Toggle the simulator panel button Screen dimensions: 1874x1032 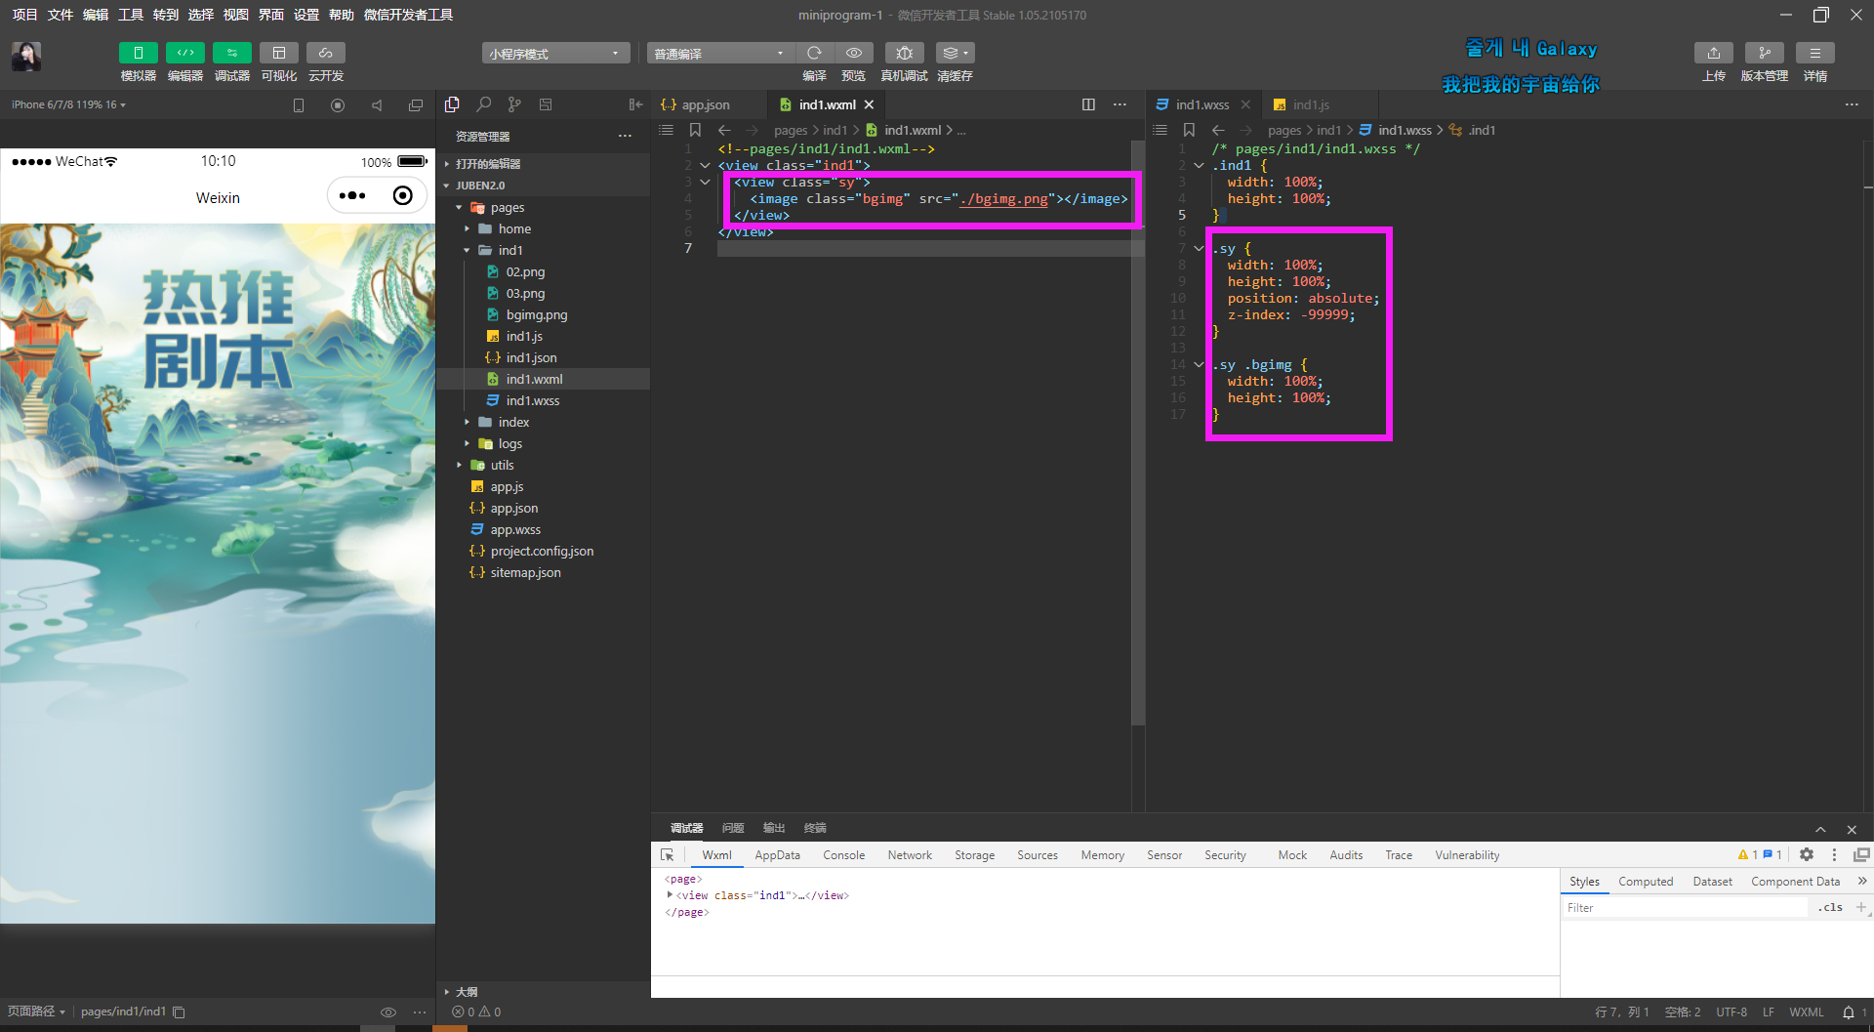138,53
